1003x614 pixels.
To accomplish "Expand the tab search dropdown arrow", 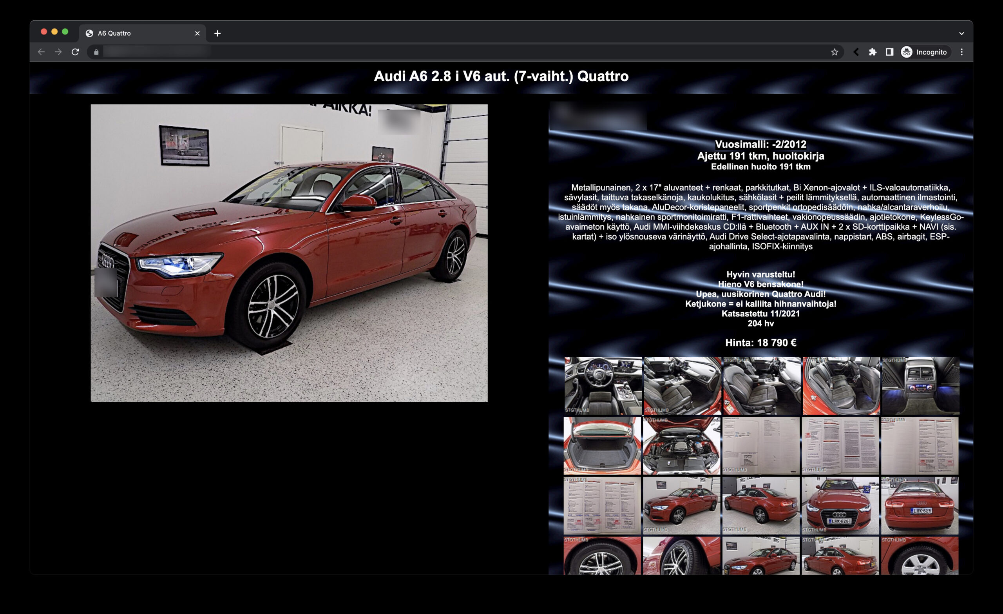I will [961, 33].
